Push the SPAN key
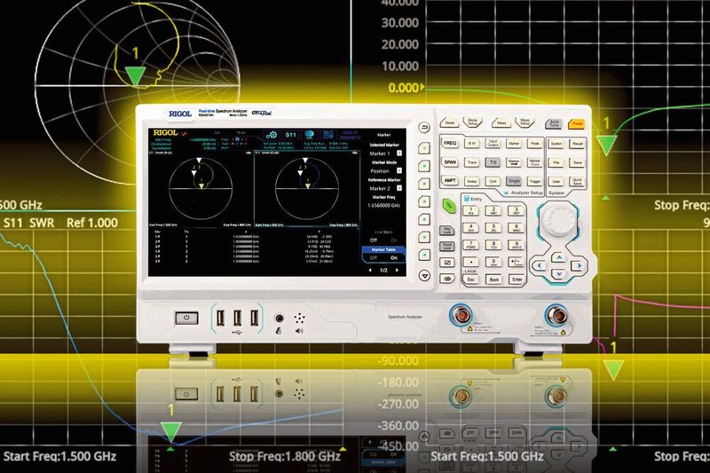 pos(450,162)
